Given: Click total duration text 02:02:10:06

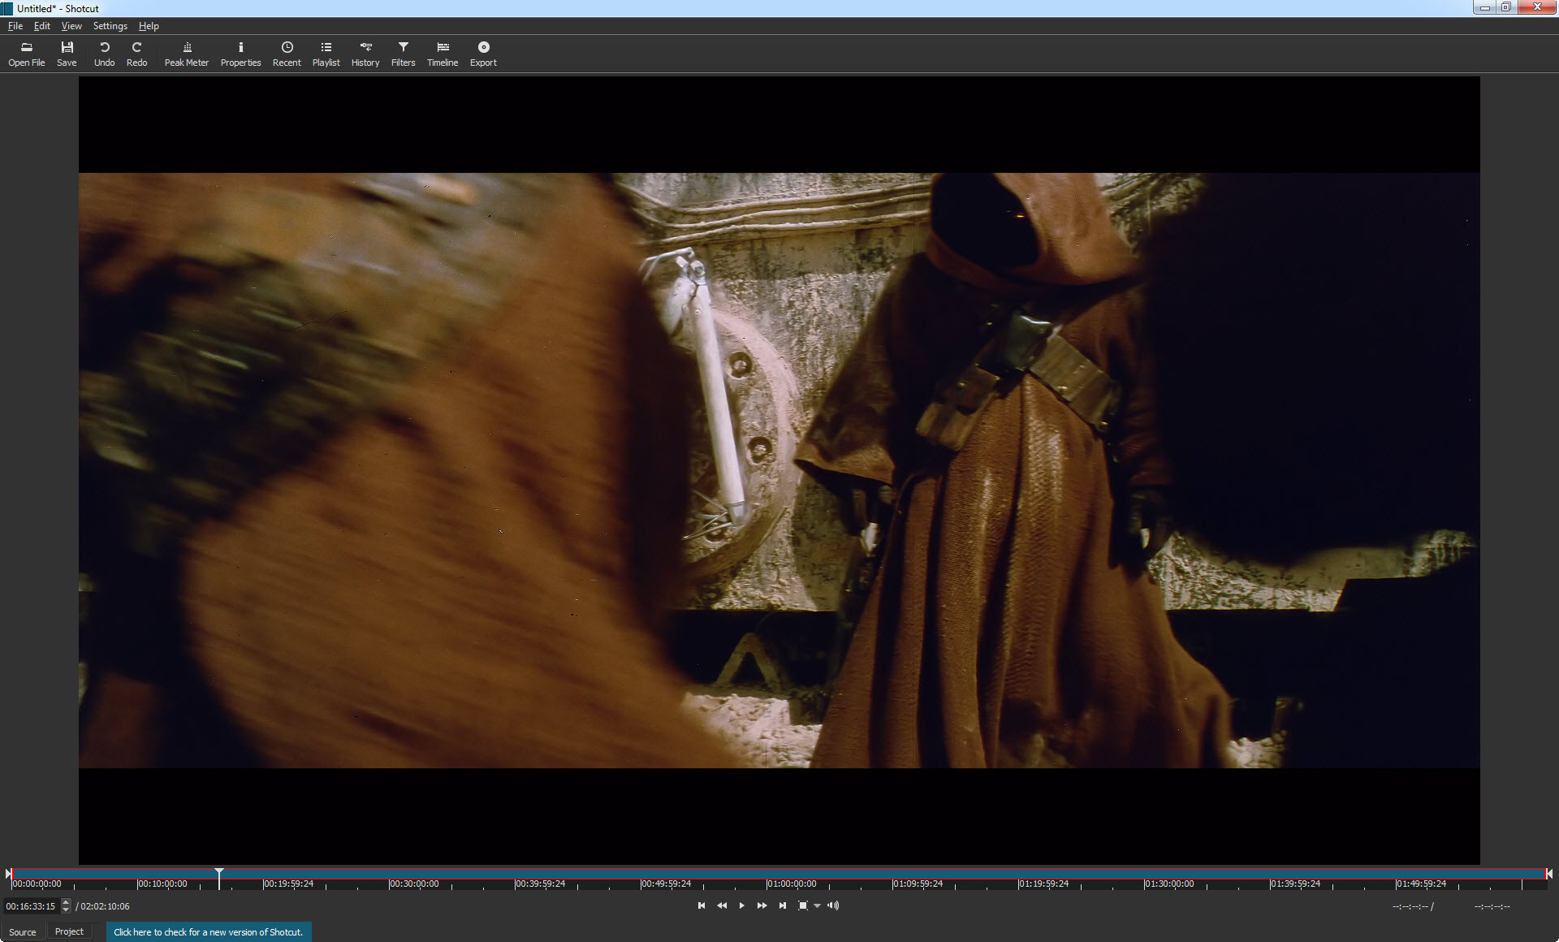Looking at the screenshot, I should coord(105,906).
